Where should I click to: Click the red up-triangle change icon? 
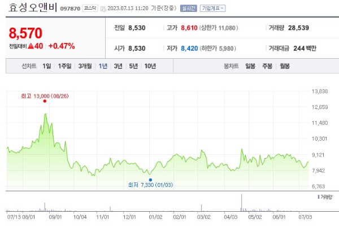[x=31, y=46]
